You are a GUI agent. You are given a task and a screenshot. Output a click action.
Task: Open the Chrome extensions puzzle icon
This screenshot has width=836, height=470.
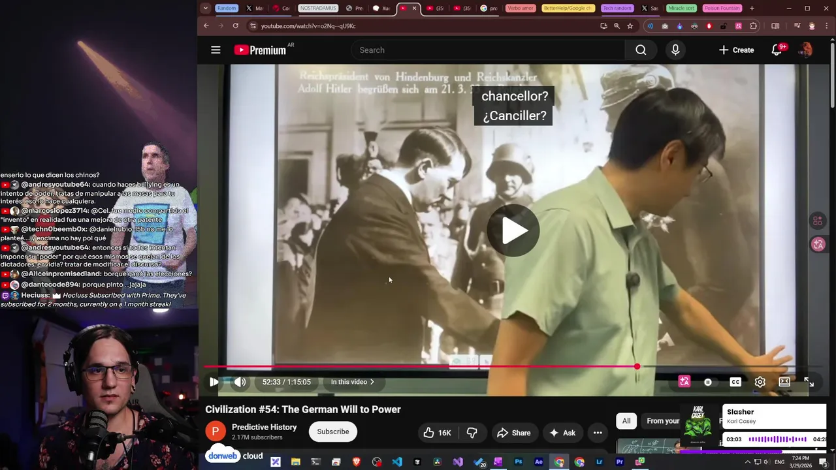[754, 26]
